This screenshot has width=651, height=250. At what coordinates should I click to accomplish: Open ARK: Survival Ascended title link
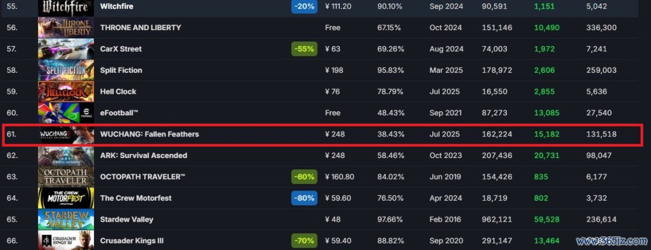coord(143,156)
